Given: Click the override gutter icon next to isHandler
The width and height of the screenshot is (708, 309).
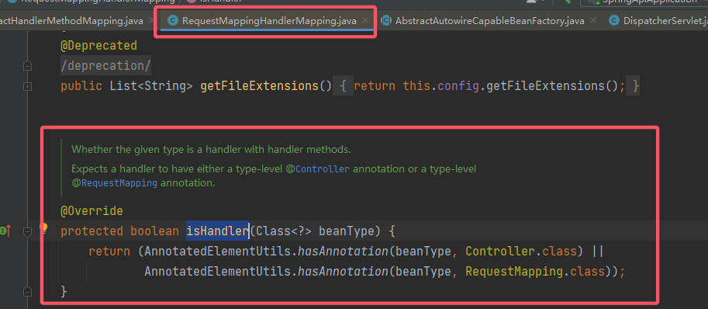Looking at the screenshot, I should pyautogui.click(x=5, y=231).
